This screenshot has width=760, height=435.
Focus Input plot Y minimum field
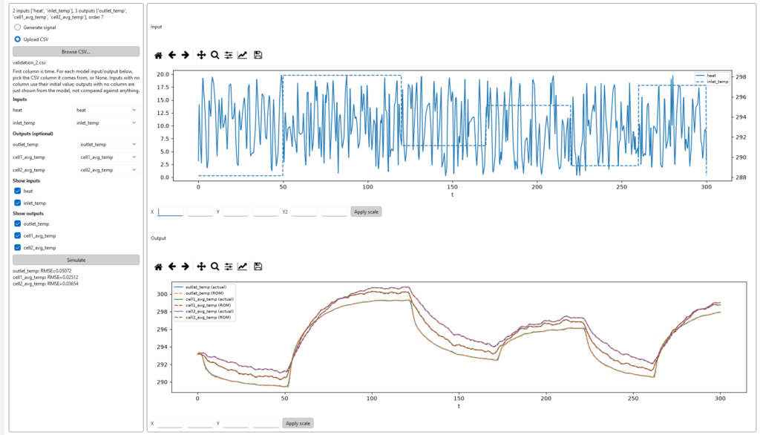pyautogui.click(x=235, y=212)
